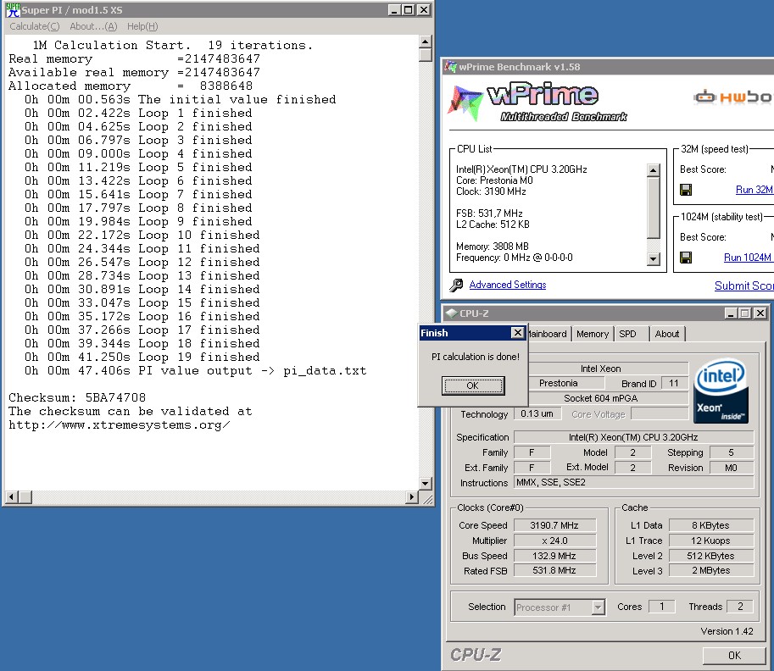Viewport: 774px width, 671px height.
Task: Click Super PI vertical scrollbar up arrow
Action: point(426,42)
